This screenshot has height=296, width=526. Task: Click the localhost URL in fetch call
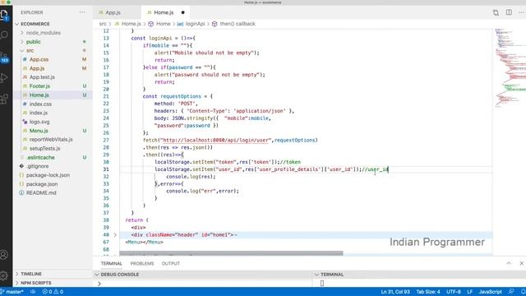click(x=216, y=140)
